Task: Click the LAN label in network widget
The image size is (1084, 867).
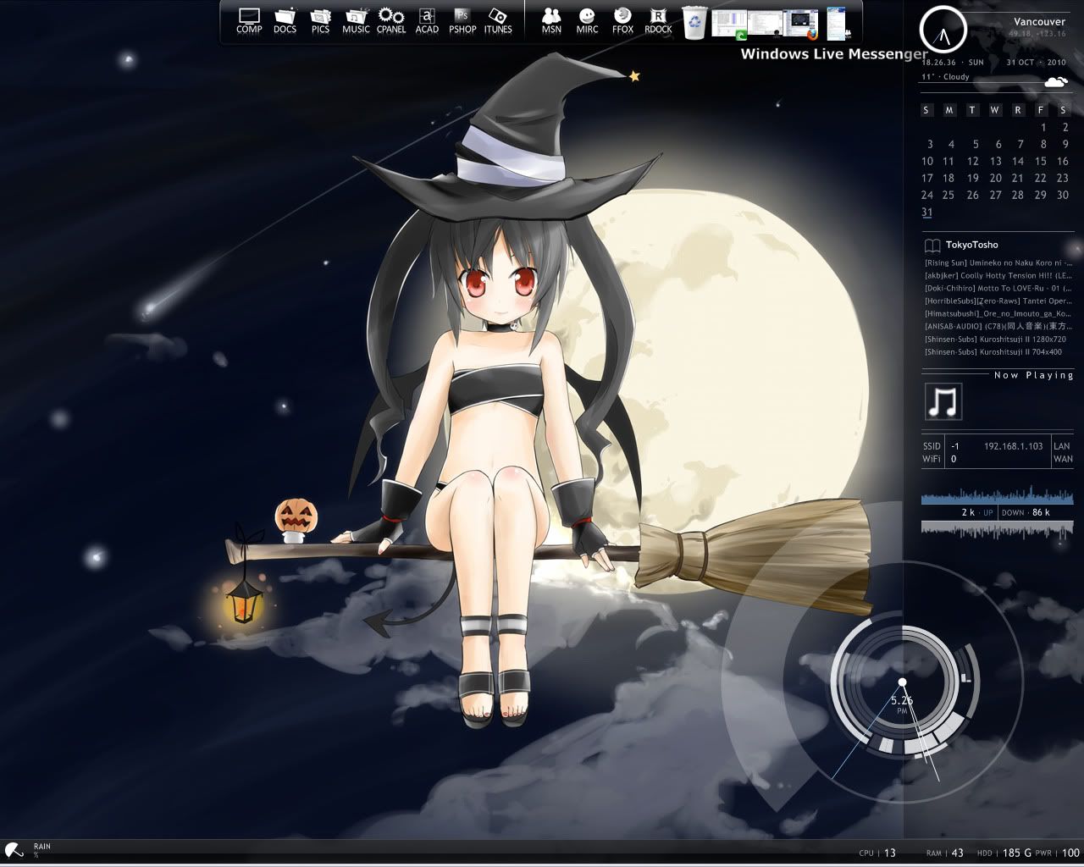Action: pos(1062,446)
